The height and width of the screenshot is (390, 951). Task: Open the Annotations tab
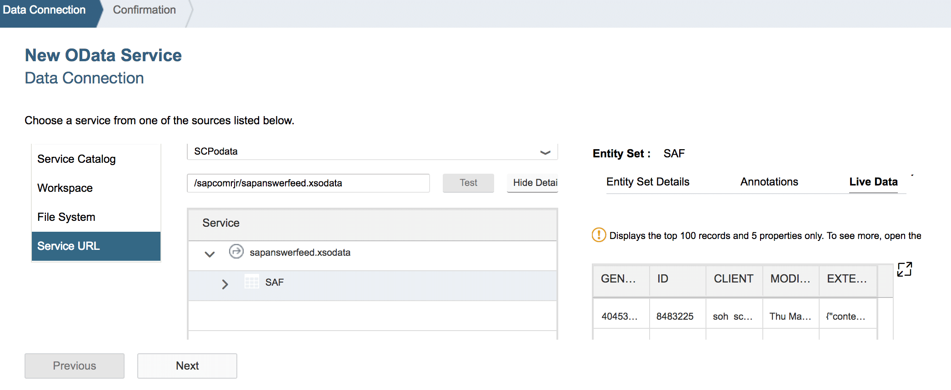click(x=769, y=182)
